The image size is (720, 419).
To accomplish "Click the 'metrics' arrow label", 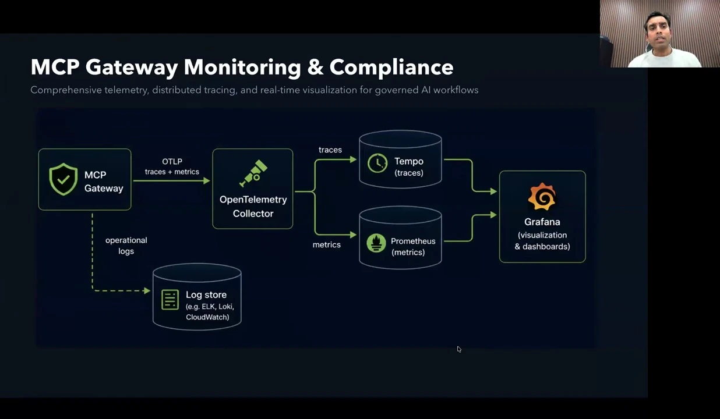I will coord(327,244).
